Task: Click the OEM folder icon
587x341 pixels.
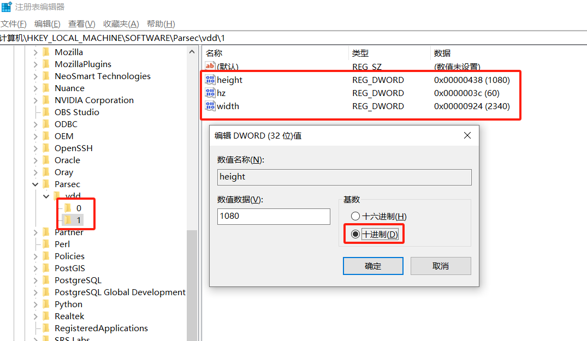Action: (46, 136)
